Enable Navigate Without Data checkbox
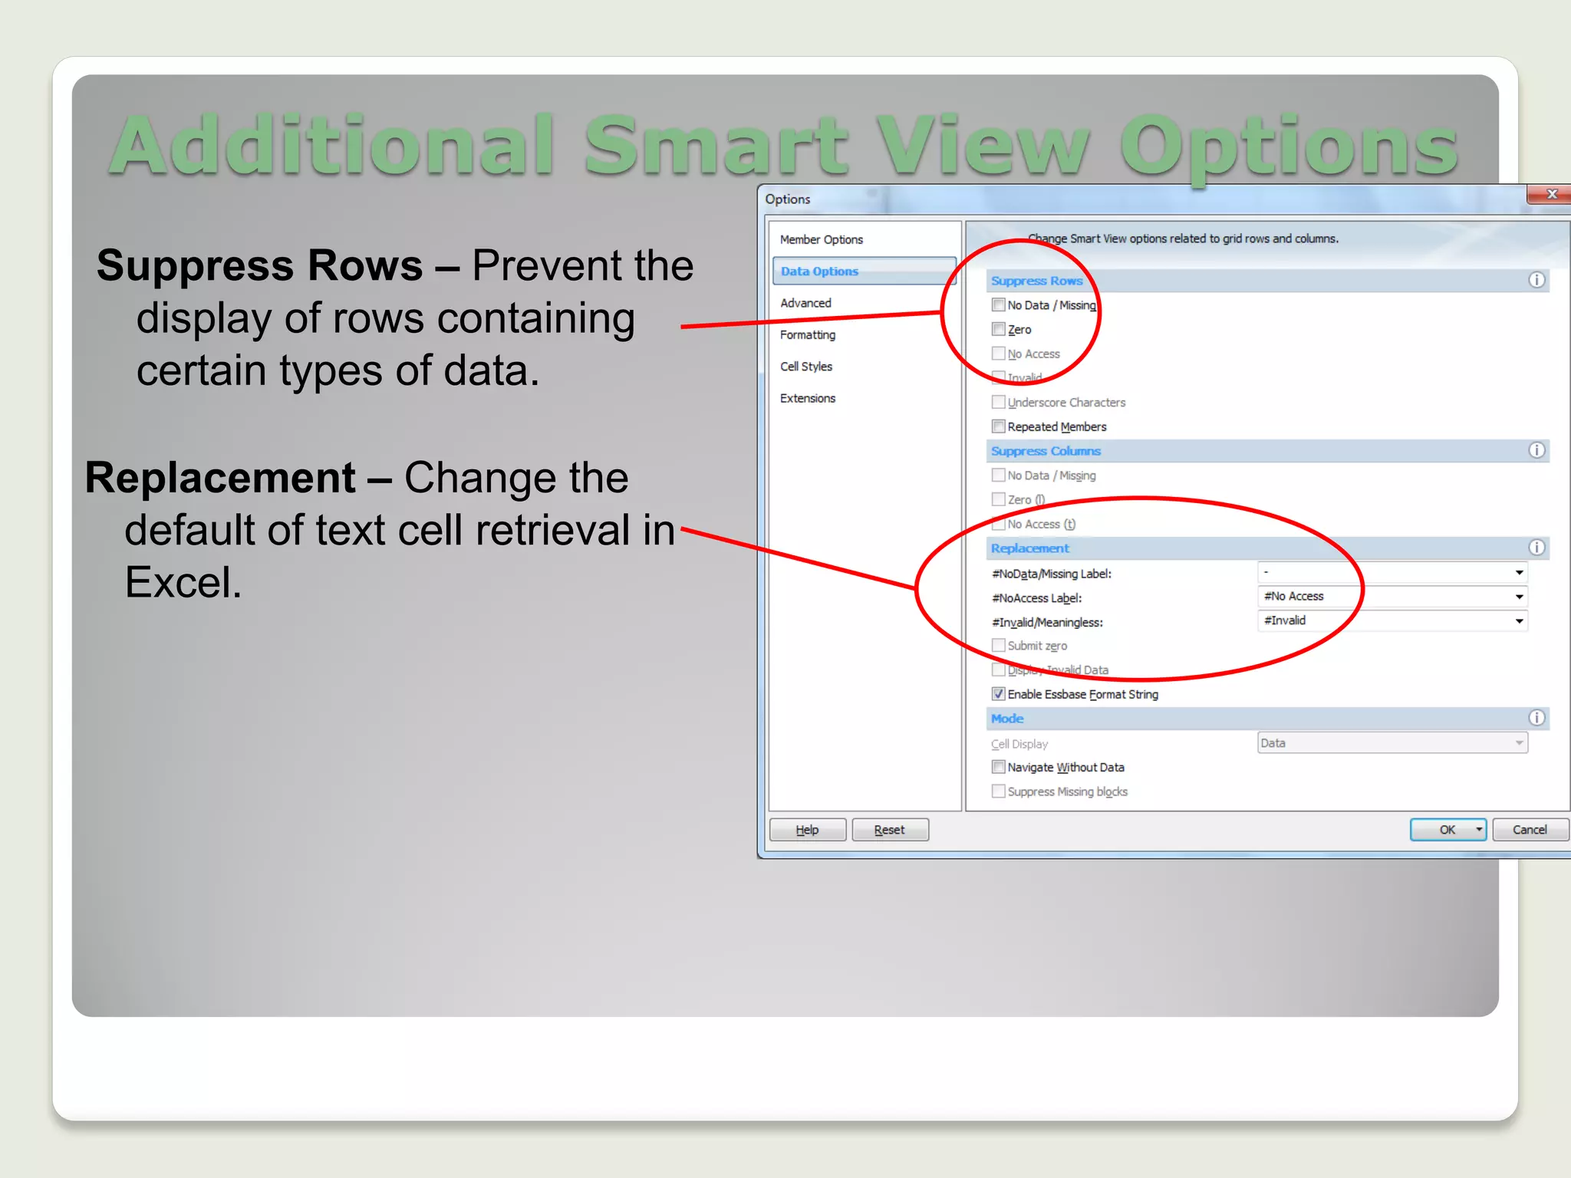The height and width of the screenshot is (1178, 1571). tap(998, 767)
